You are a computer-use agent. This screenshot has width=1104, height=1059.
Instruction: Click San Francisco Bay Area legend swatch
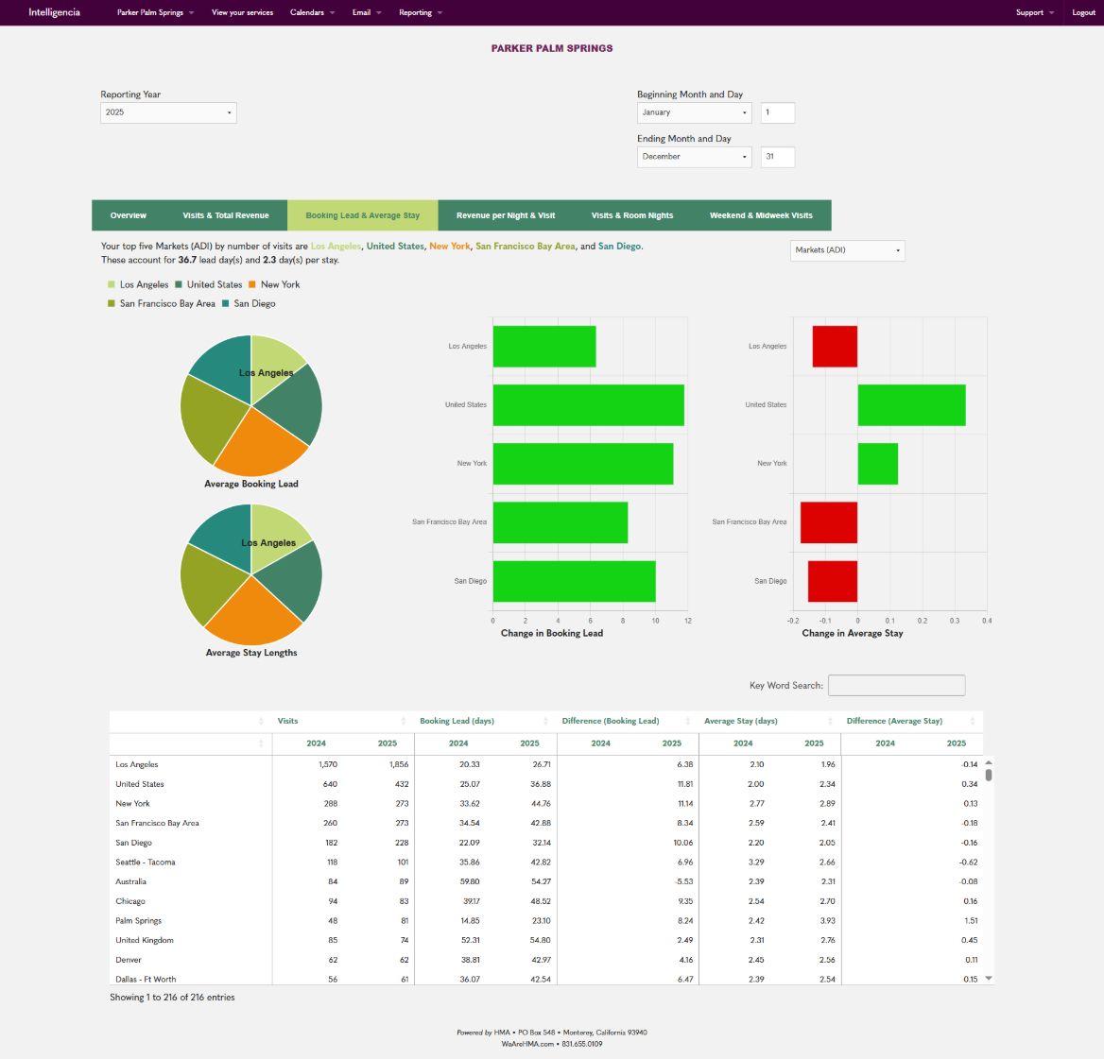[112, 303]
